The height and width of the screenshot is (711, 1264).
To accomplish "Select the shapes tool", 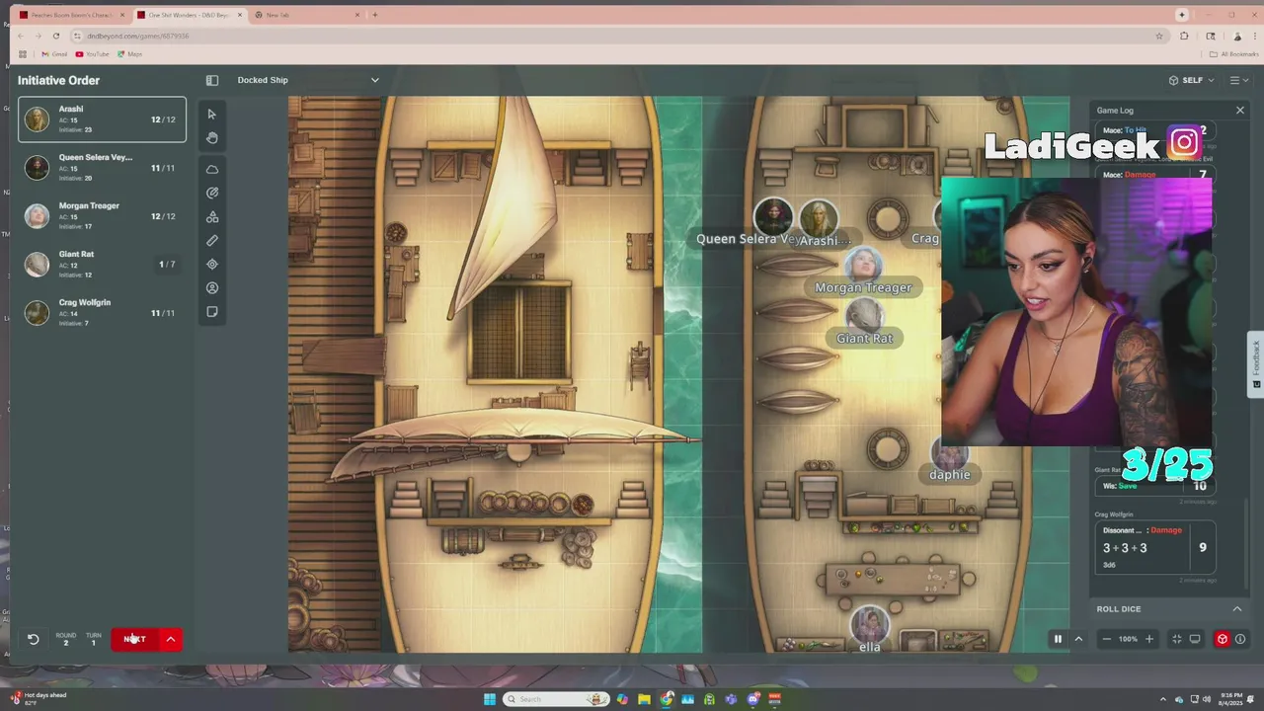I will click(211, 216).
